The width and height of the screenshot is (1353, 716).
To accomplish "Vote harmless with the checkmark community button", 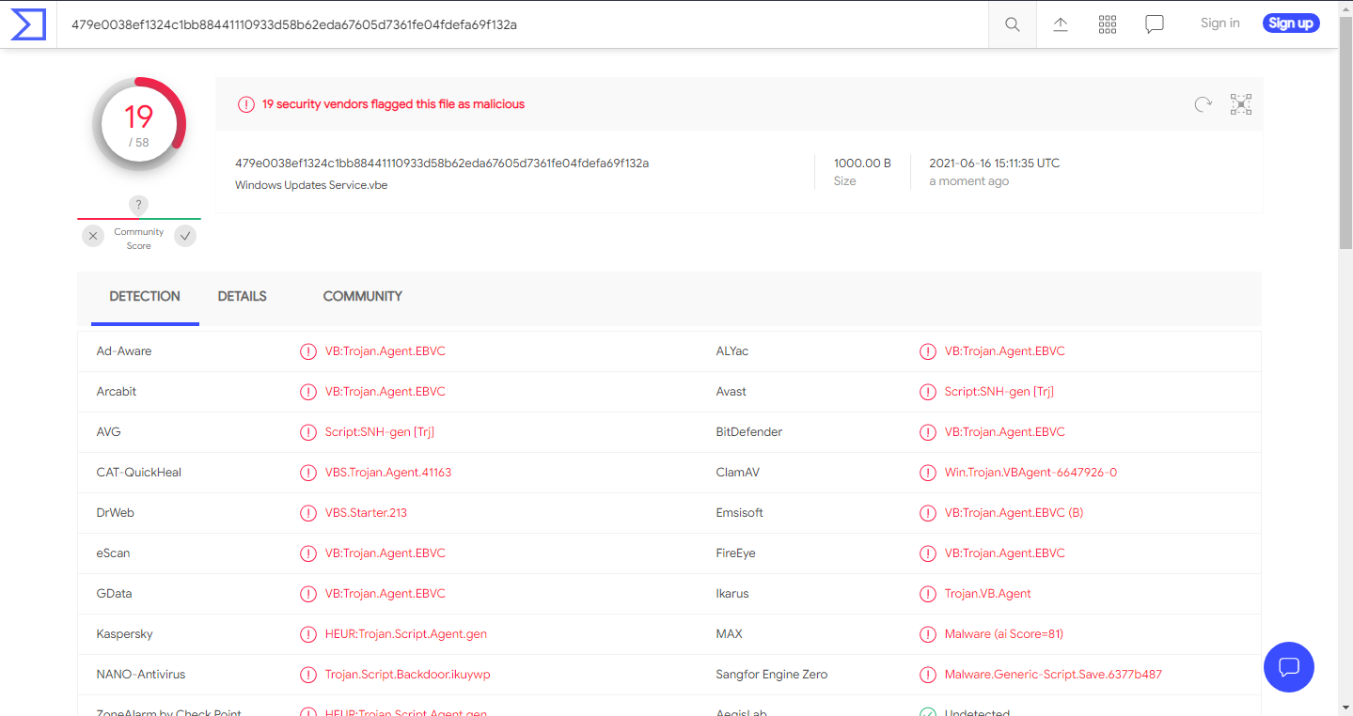I will 186,236.
